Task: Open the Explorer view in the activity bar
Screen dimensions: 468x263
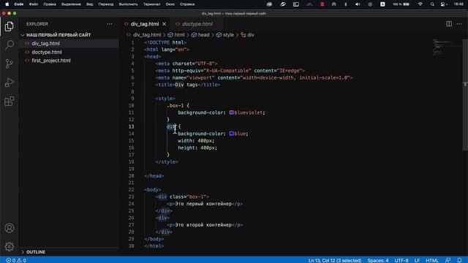Action: coord(10,26)
